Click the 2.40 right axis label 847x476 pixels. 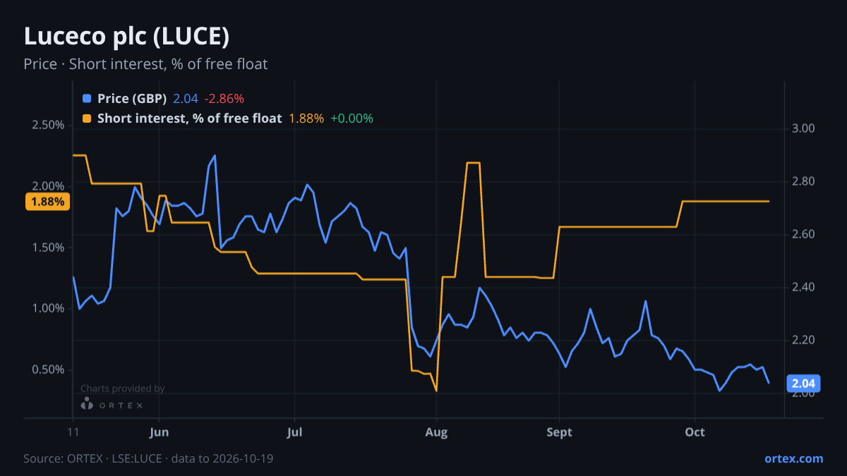point(804,287)
